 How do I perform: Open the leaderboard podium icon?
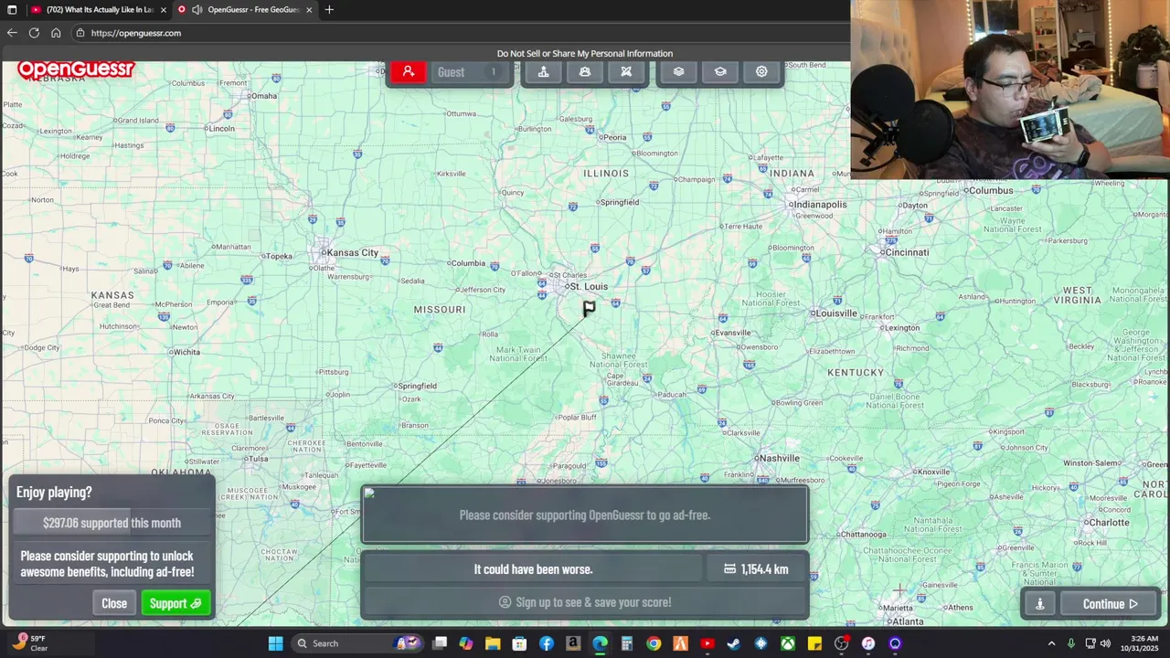coord(543,72)
